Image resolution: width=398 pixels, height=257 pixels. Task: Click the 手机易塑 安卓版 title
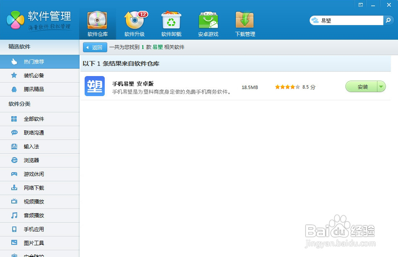coord(133,84)
